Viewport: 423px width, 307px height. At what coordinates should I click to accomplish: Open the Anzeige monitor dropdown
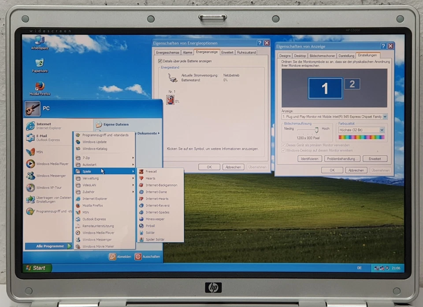[x=384, y=117]
